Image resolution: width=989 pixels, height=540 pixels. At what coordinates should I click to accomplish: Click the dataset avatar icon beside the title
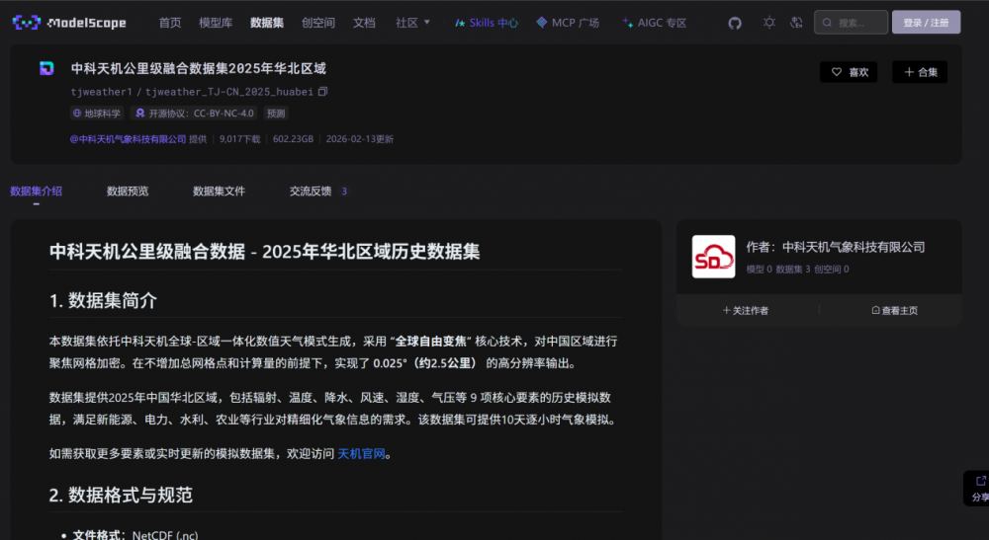point(46,69)
